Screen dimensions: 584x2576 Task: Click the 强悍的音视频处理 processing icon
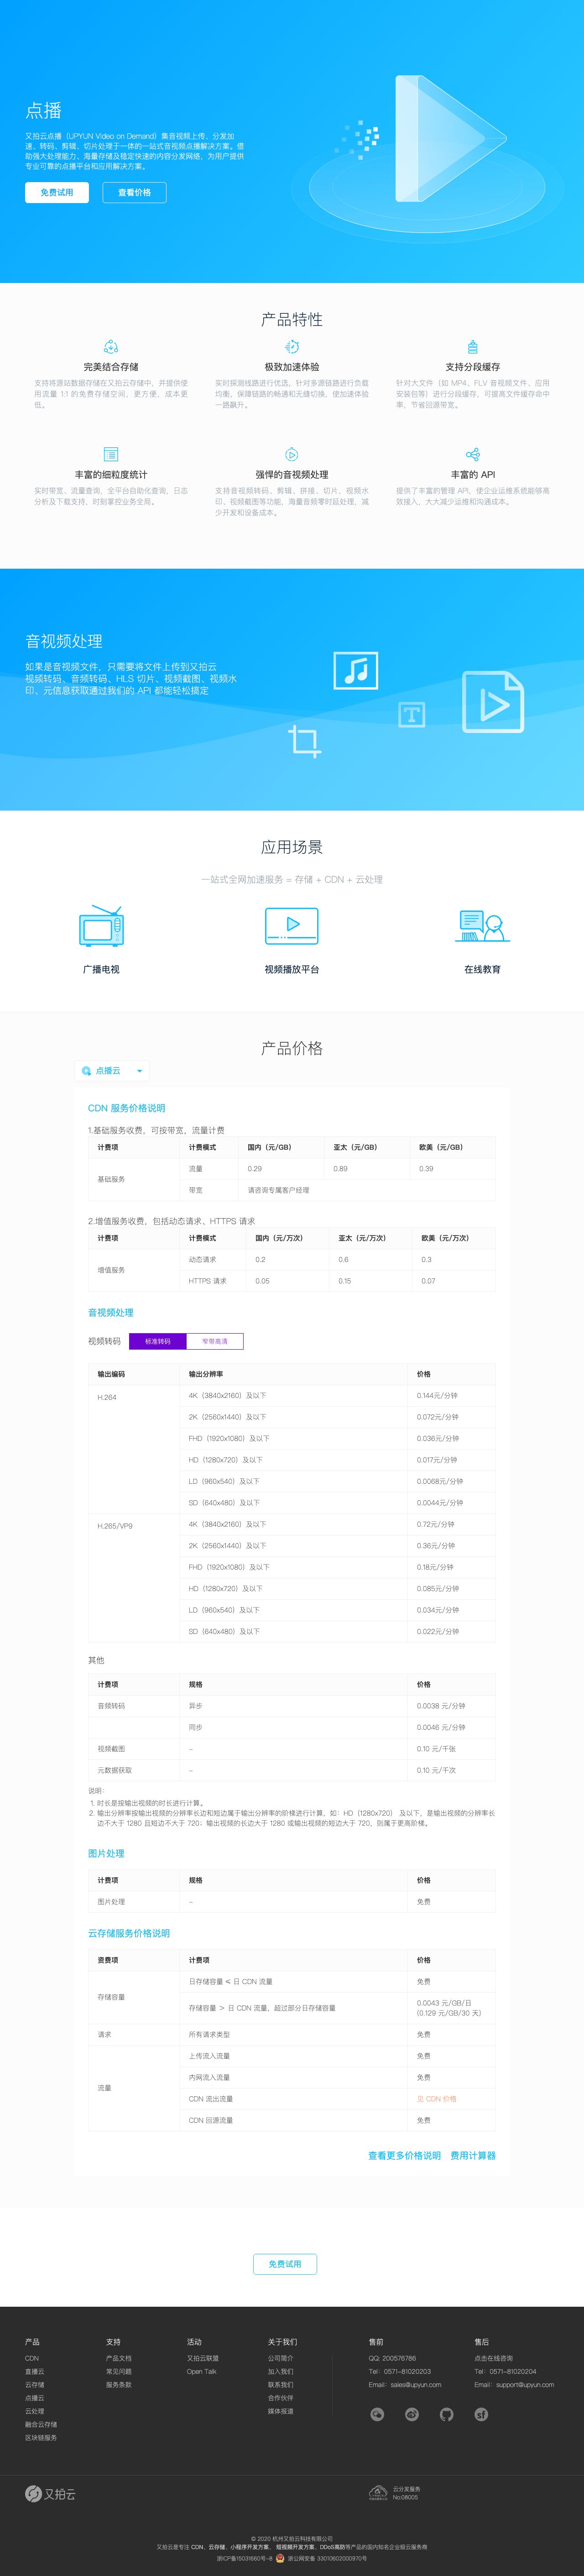[x=292, y=454]
